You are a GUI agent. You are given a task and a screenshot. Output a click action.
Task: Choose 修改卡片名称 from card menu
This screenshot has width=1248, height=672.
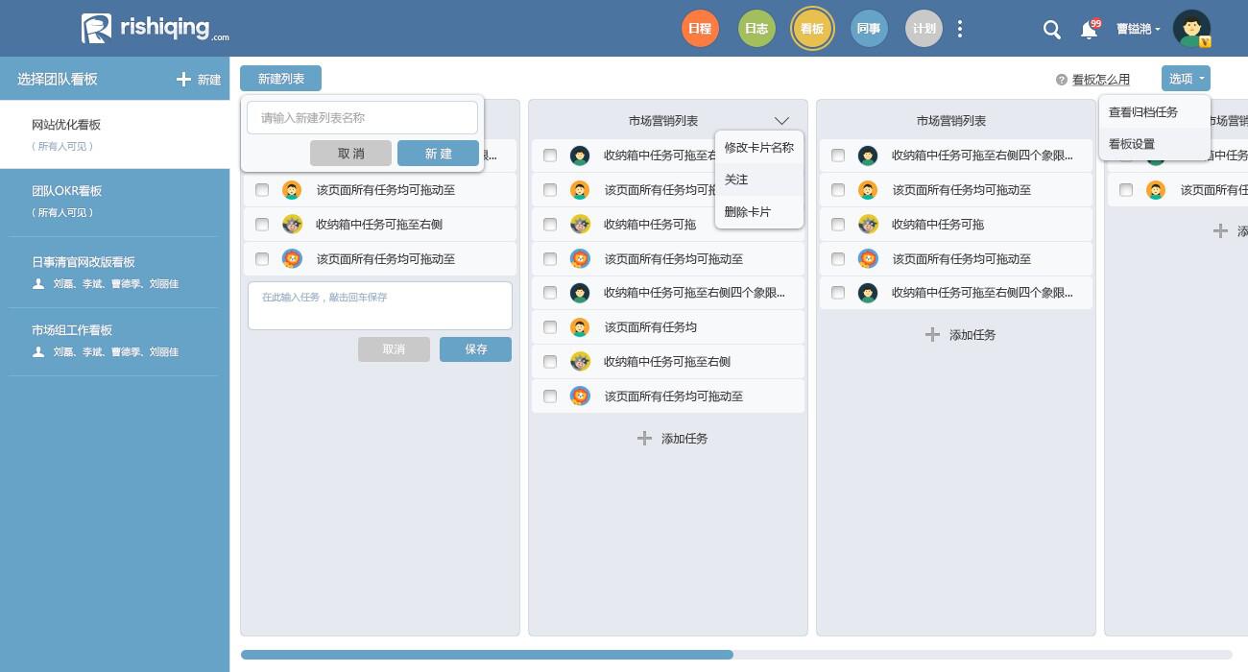[759, 148]
